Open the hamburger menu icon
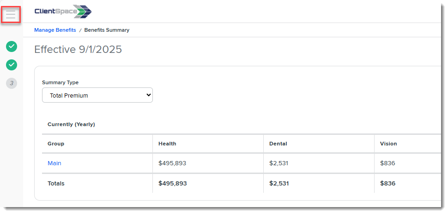 [x=11, y=14]
